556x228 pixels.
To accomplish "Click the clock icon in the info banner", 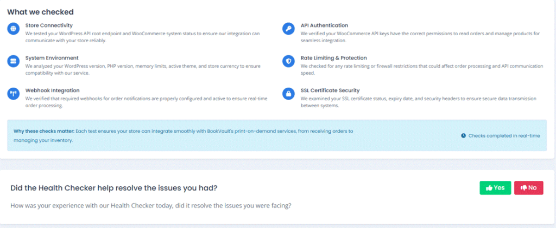I will (x=463, y=135).
